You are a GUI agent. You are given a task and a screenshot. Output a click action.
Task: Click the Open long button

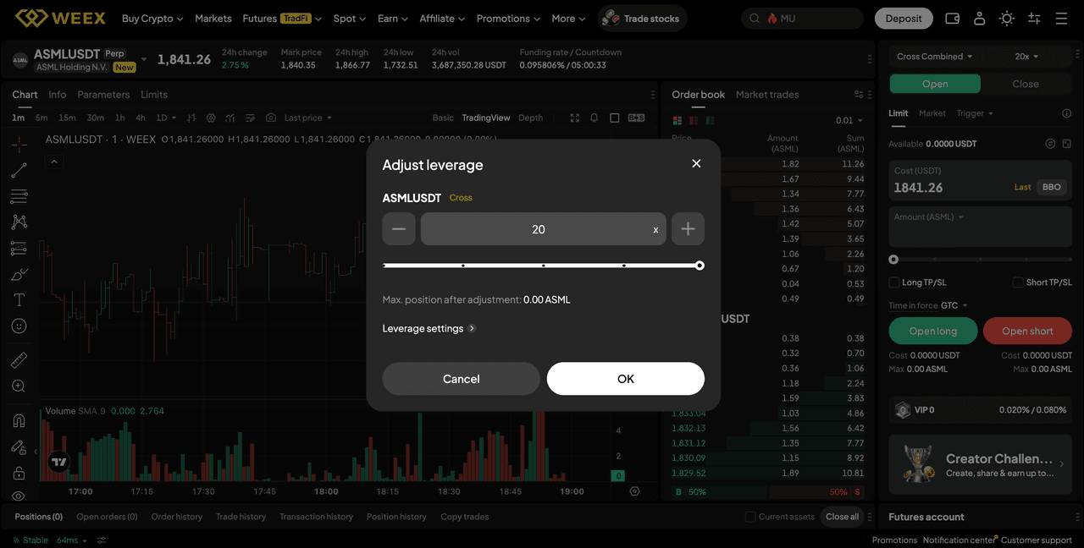pos(933,331)
